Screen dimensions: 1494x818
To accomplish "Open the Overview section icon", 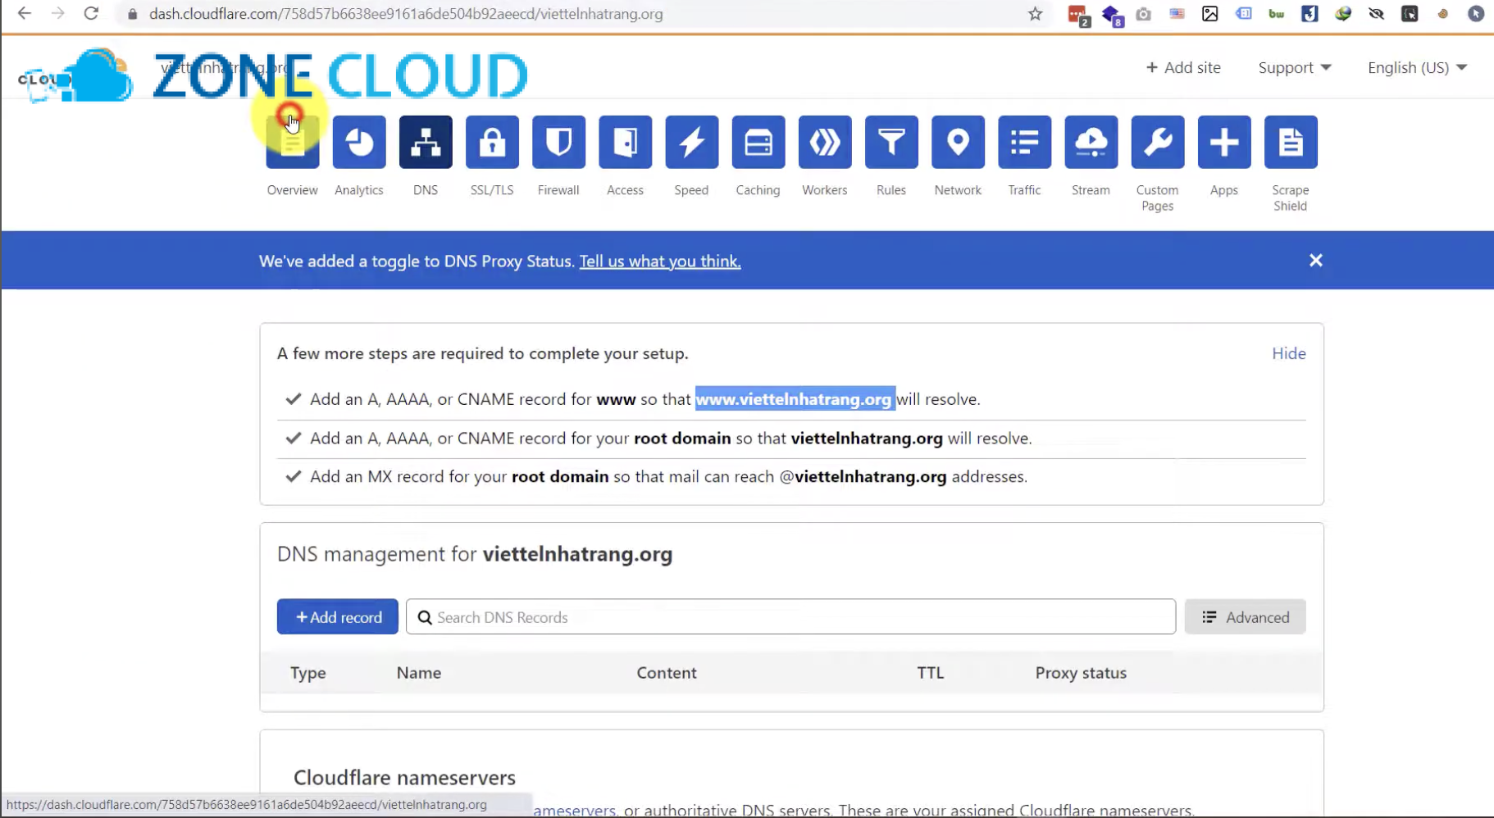I will 292,143.
